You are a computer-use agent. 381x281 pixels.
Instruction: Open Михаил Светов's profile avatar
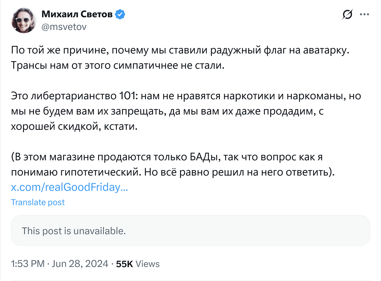click(x=24, y=21)
